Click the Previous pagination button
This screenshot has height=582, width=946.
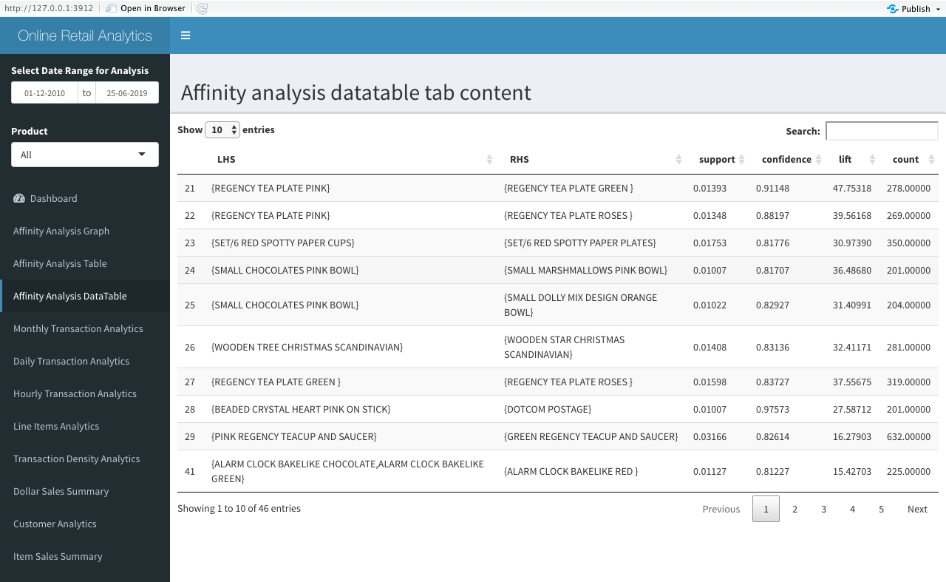pos(721,509)
